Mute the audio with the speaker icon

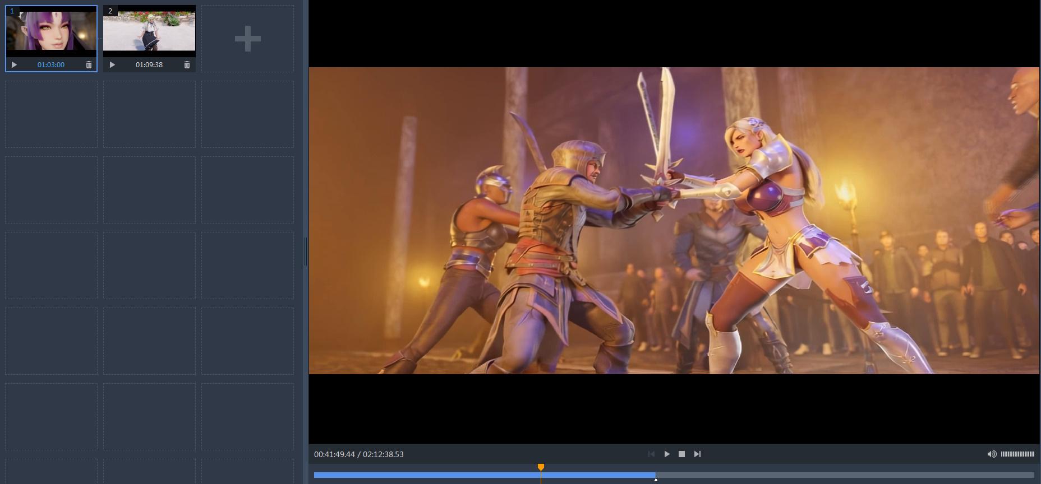click(x=992, y=454)
